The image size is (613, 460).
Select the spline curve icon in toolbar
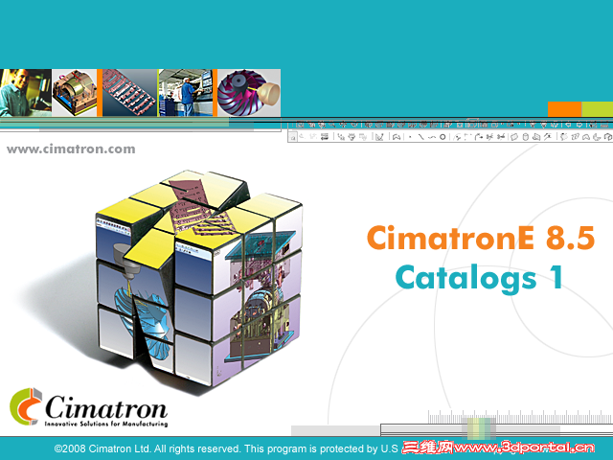[432, 137]
